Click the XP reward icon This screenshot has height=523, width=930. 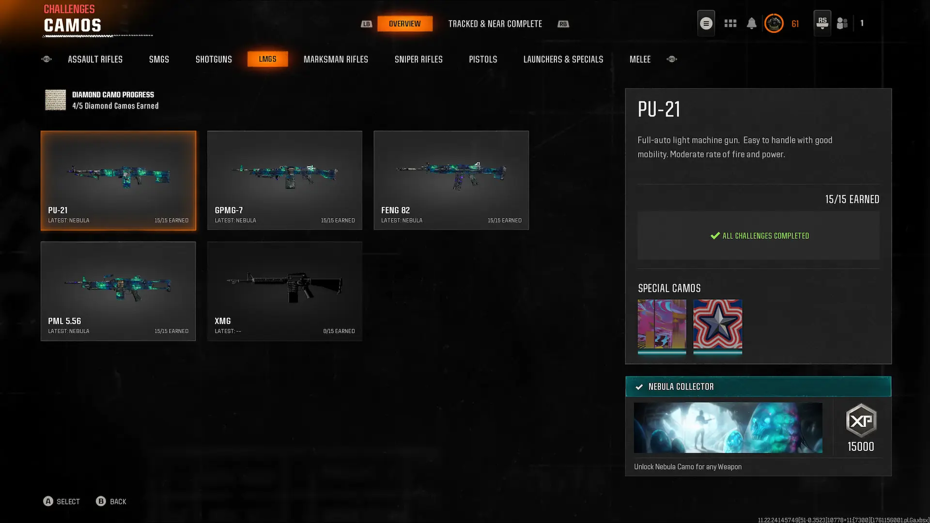(861, 420)
